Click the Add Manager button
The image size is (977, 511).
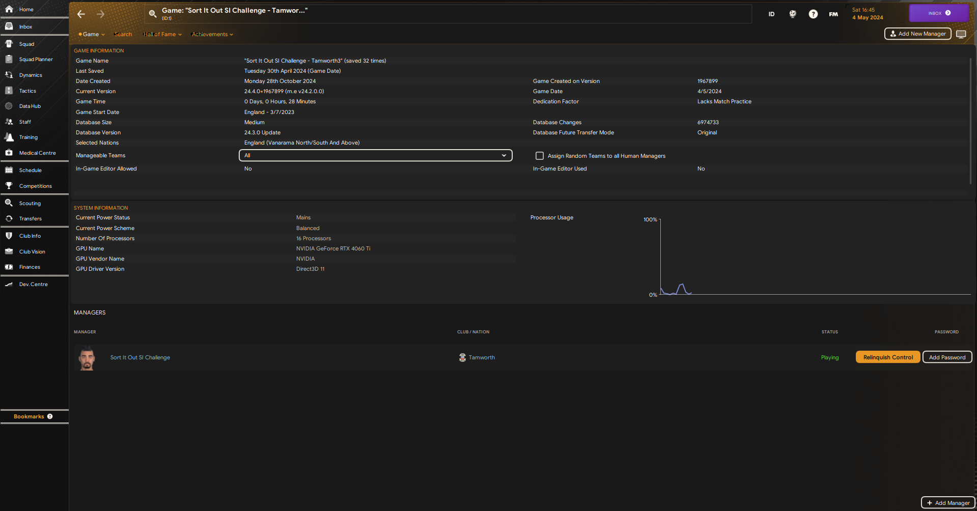point(948,503)
